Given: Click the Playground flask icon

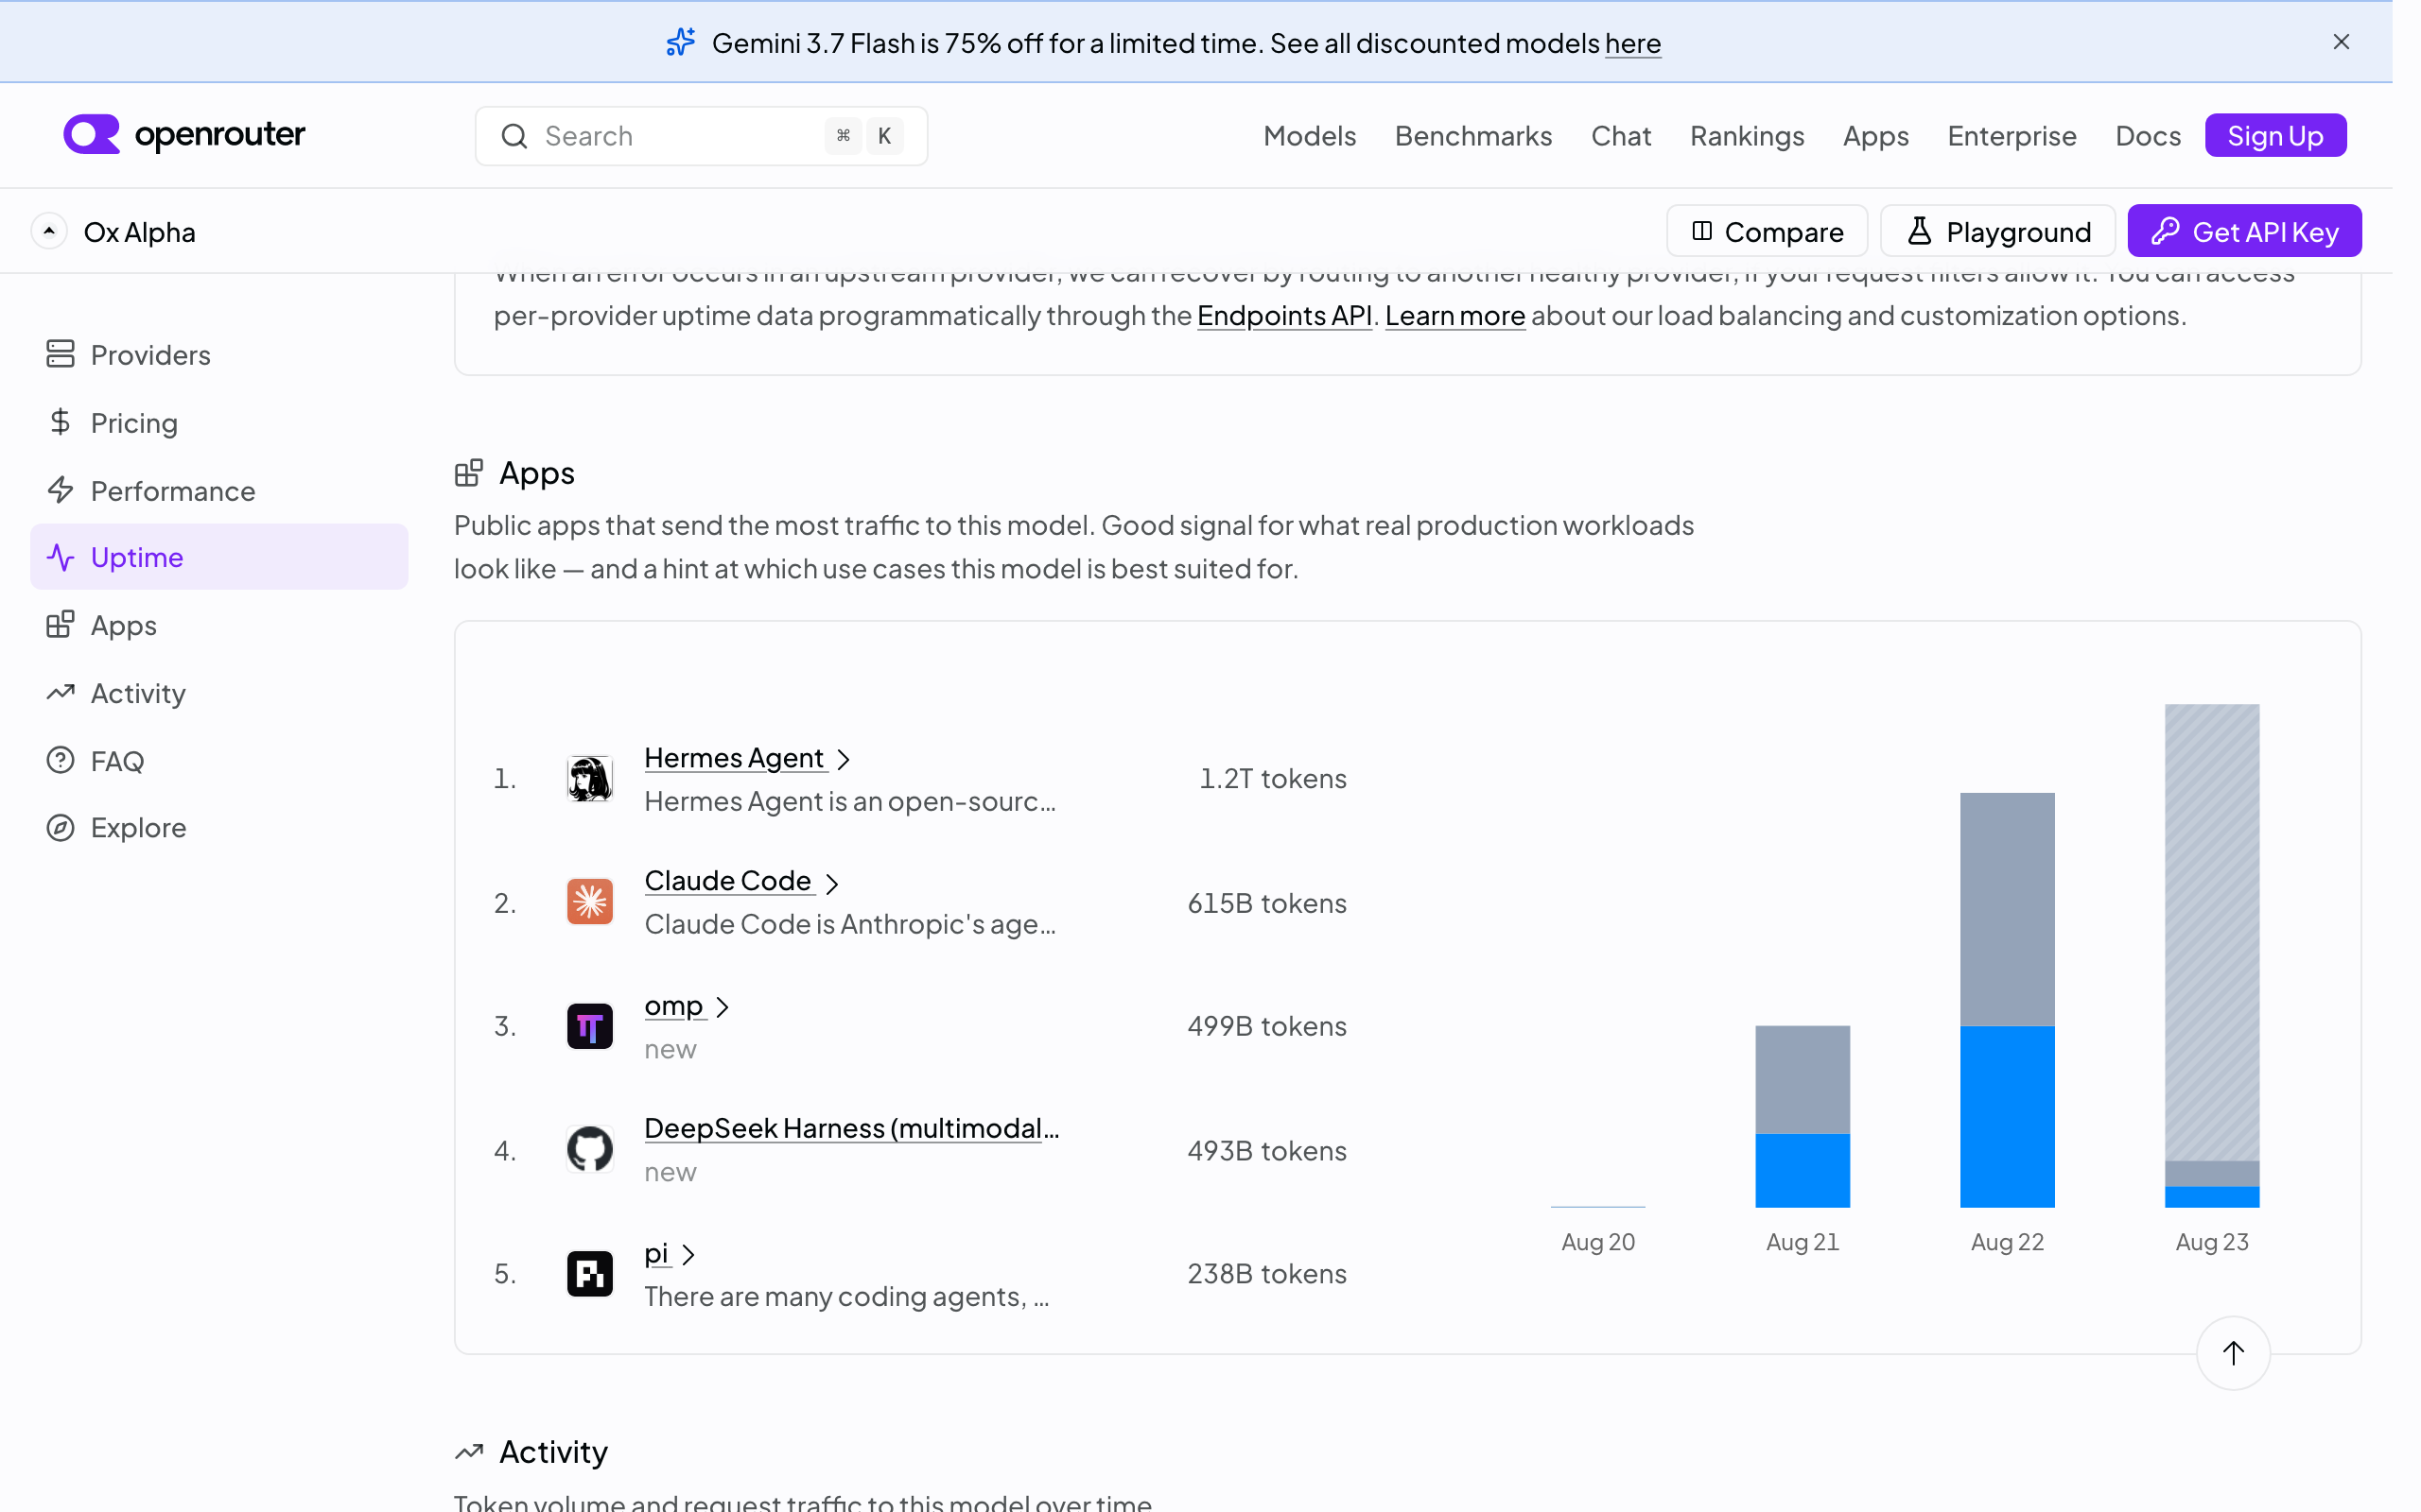Looking at the screenshot, I should (x=1919, y=231).
